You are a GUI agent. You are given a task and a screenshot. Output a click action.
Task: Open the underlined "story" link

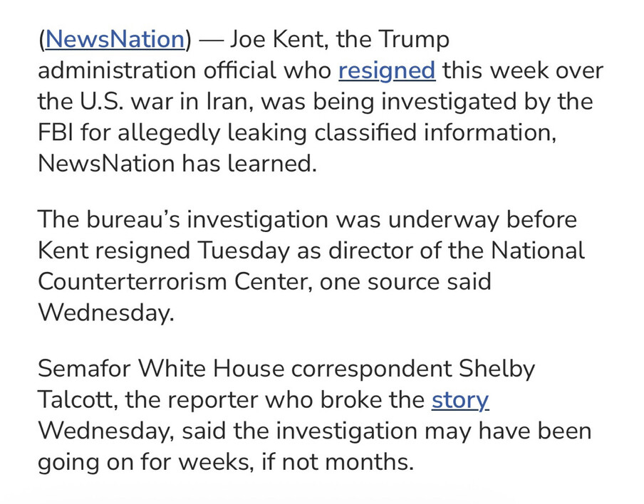pyautogui.click(x=459, y=400)
